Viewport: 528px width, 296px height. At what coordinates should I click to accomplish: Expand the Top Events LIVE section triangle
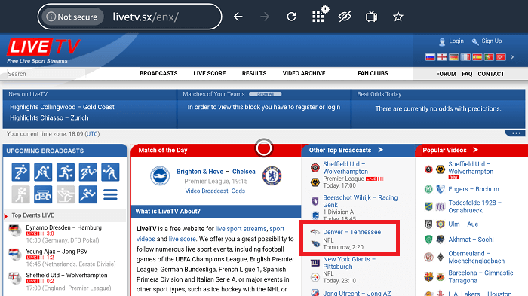tap(6, 216)
